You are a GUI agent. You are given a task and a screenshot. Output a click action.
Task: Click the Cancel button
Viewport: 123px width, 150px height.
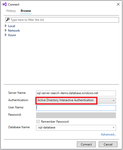pyautogui.click(x=108, y=144)
